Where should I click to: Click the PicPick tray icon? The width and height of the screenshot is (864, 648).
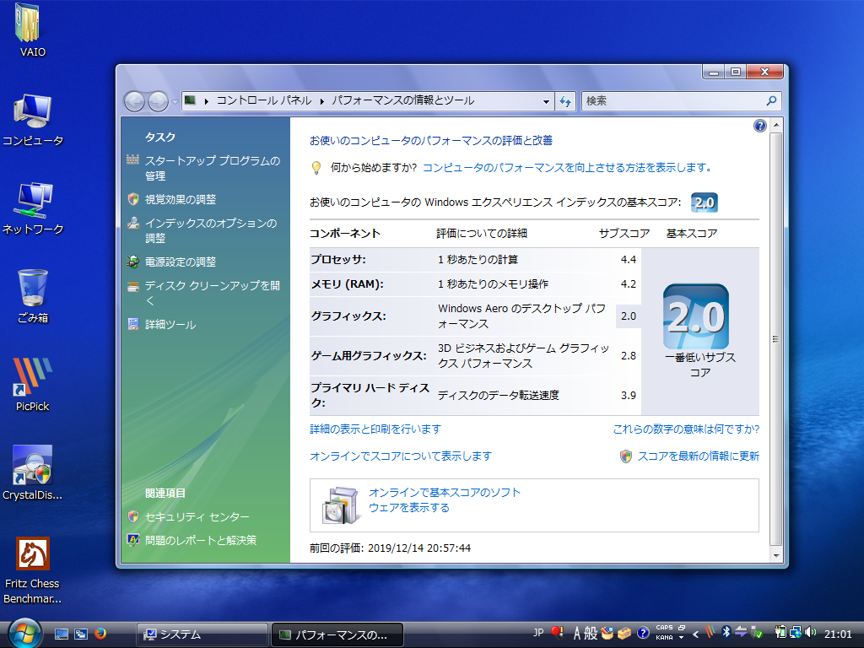[710, 633]
